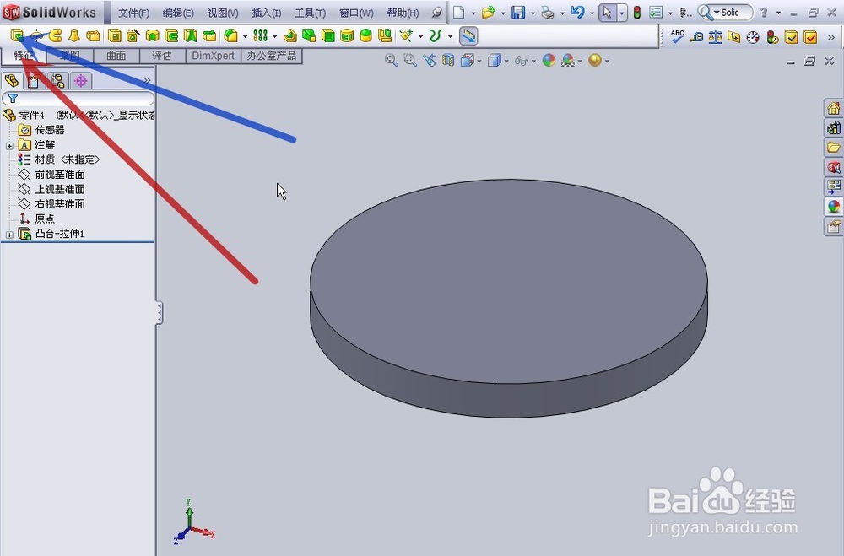Click Zoom to Area icon
This screenshot has height=556, width=844.
tap(410, 60)
